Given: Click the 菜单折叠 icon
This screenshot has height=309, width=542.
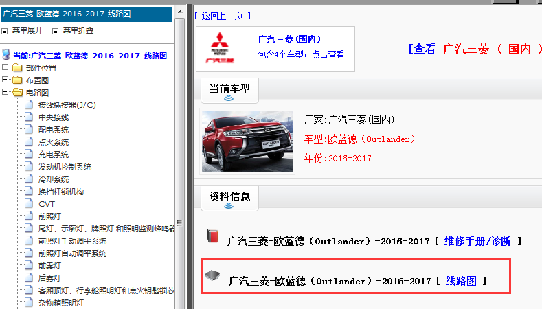Looking at the screenshot, I should coord(55,31).
